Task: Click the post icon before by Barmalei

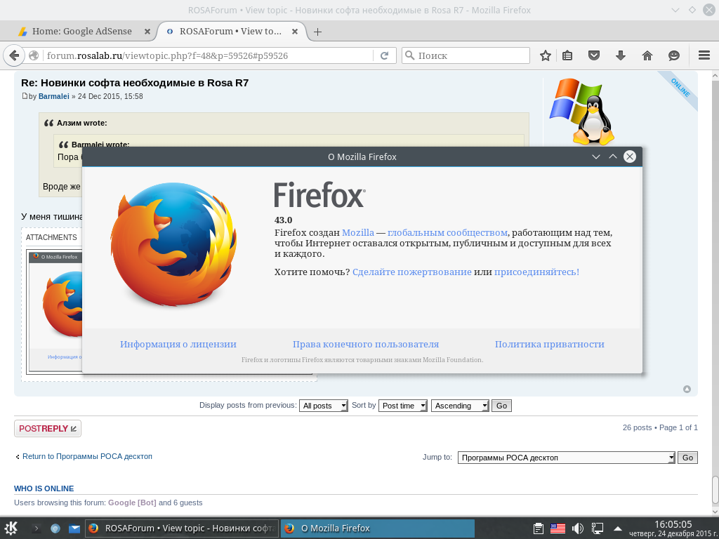Action: click(x=25, y=96)
